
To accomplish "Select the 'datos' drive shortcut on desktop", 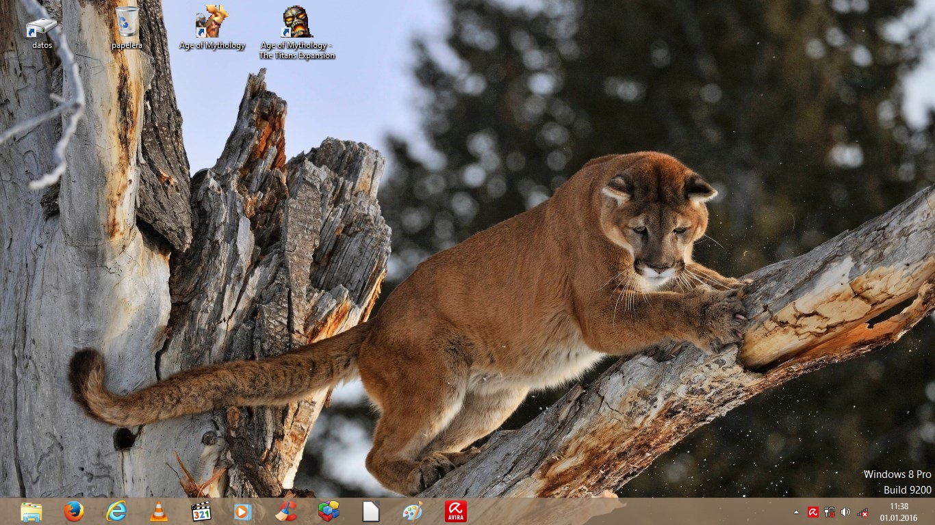I will coord(42,31).
